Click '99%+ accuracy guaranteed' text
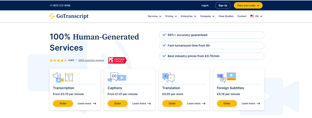The image size is (312, 118). click(187, 35)
